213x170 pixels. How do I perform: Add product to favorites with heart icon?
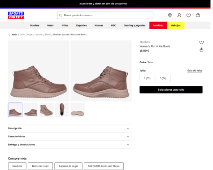coord(201,42)
